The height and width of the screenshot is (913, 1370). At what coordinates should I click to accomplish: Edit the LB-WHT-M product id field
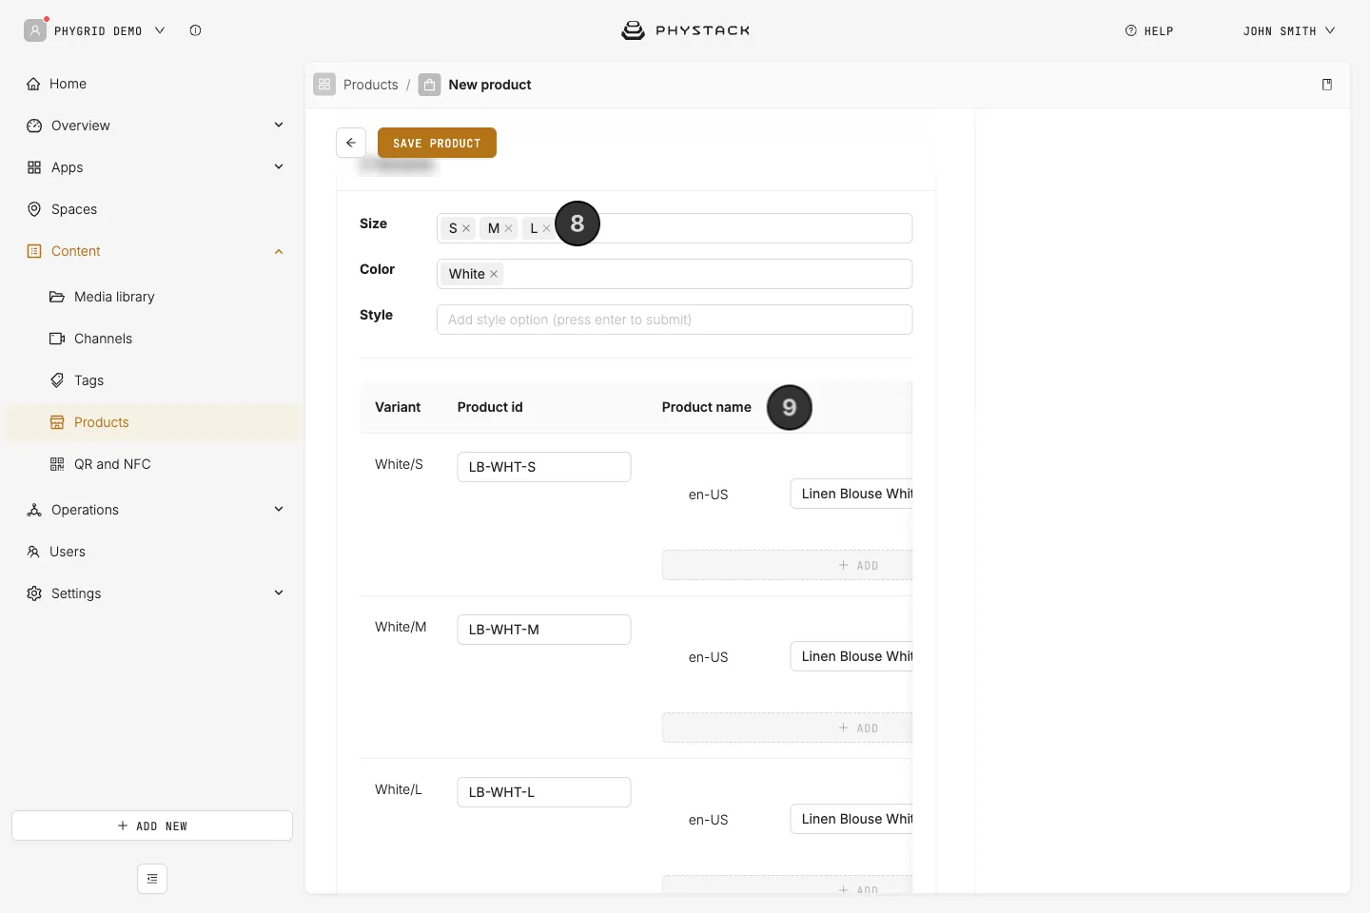(544, 630)
